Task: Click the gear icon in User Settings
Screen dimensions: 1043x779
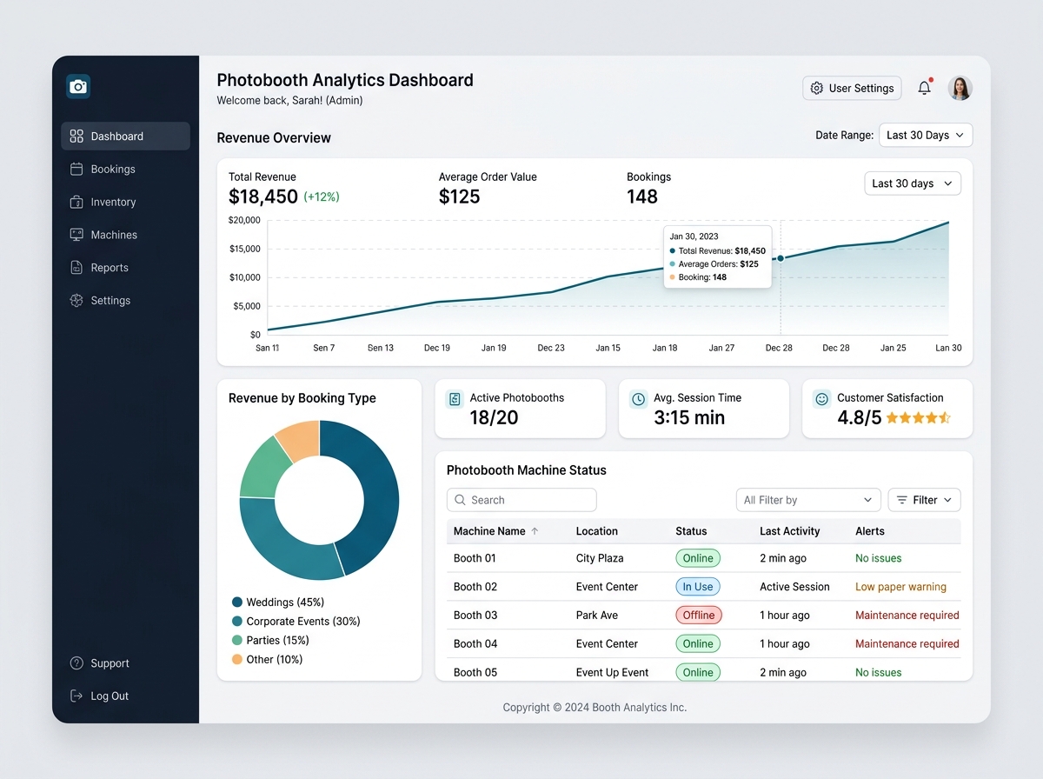Action: pos(817,88)
